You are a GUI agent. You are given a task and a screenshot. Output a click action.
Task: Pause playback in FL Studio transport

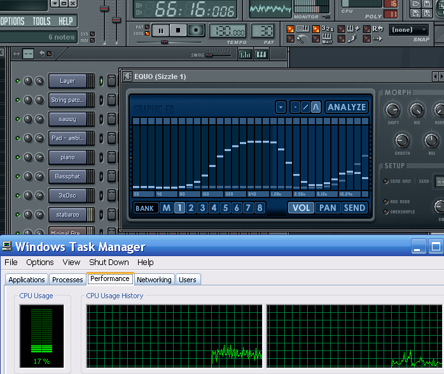[160, 31]
